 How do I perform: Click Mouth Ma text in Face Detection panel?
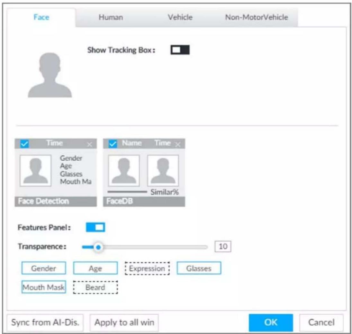pos(76,182)
